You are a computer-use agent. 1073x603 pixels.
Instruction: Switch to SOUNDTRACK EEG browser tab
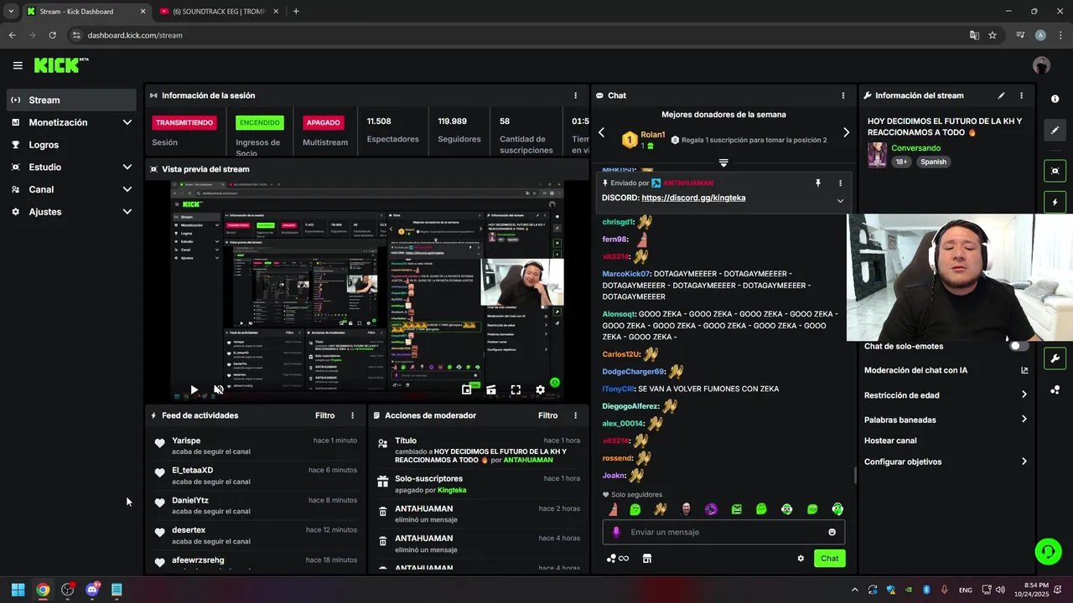[220, 12]
